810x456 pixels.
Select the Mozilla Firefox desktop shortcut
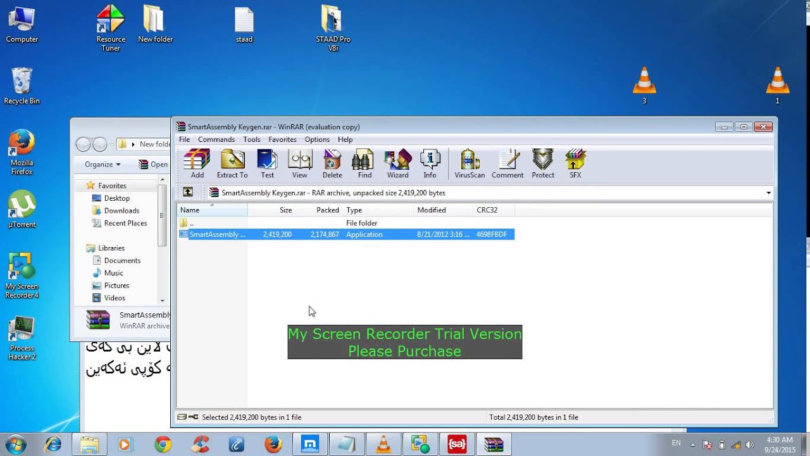[22, 153]
